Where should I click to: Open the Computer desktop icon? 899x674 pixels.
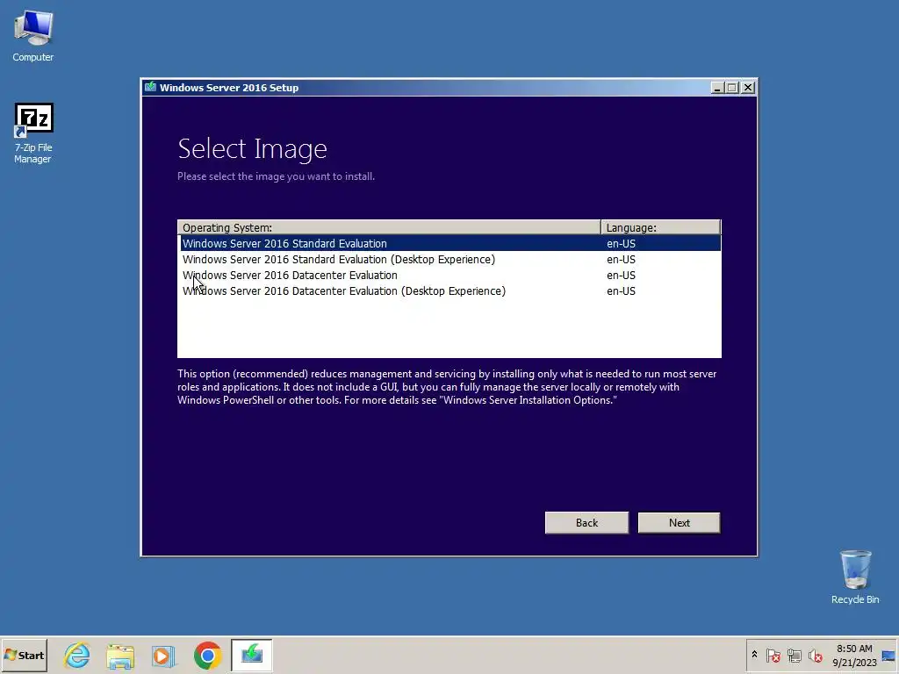click(33, 35)
